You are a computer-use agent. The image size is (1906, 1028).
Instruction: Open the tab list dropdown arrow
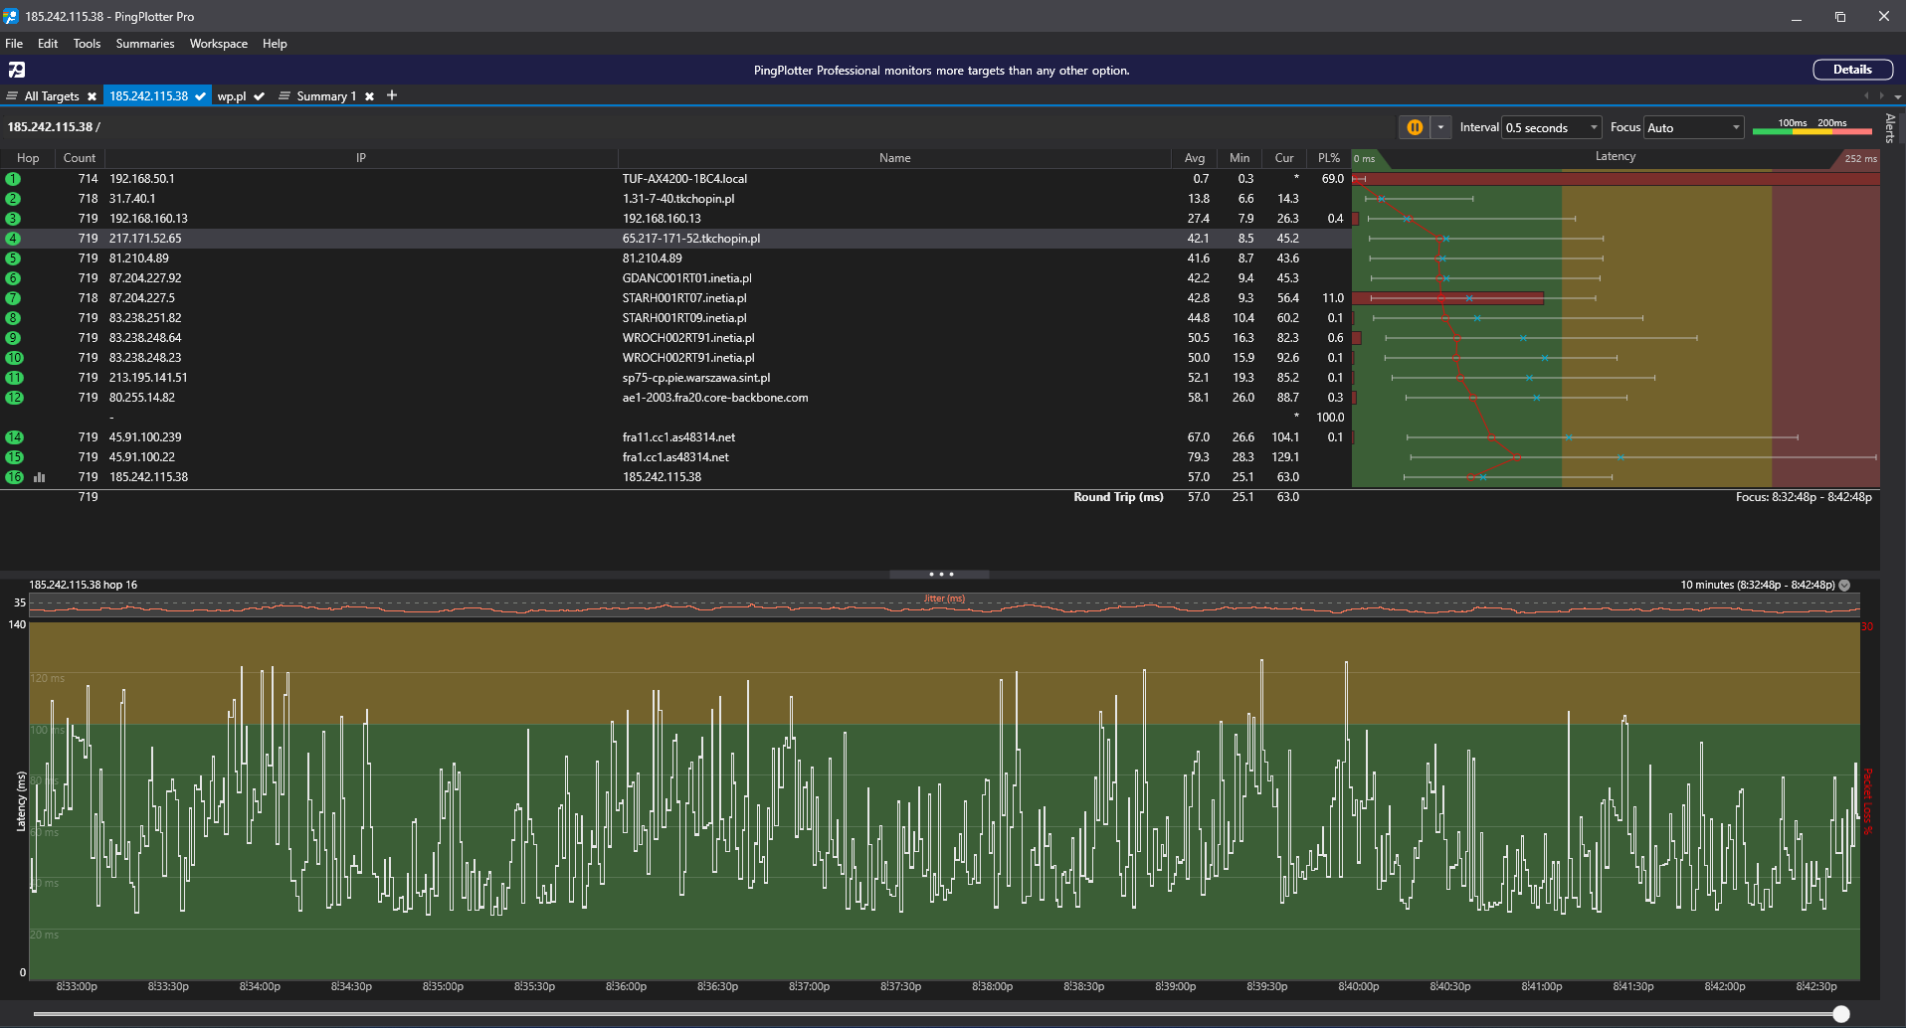[x=1898, y=96]
